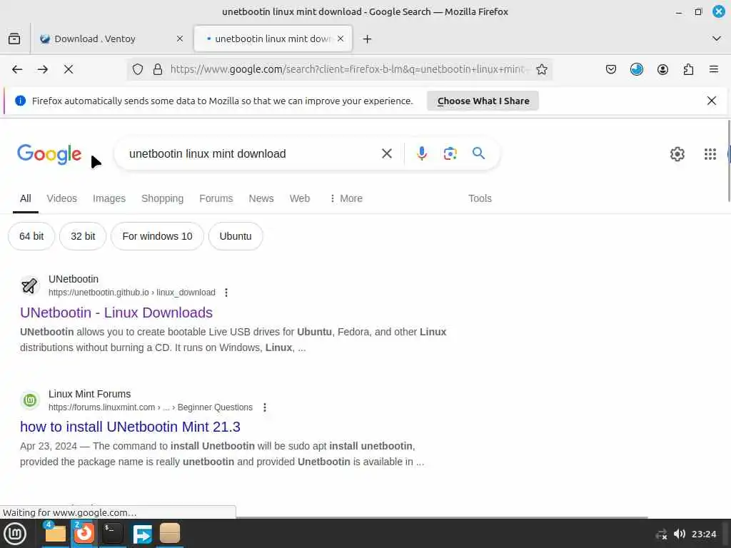This screenshot has height=548, width=731.
Task: Click the page vertical scrollbar
Action: coord(729,161)
